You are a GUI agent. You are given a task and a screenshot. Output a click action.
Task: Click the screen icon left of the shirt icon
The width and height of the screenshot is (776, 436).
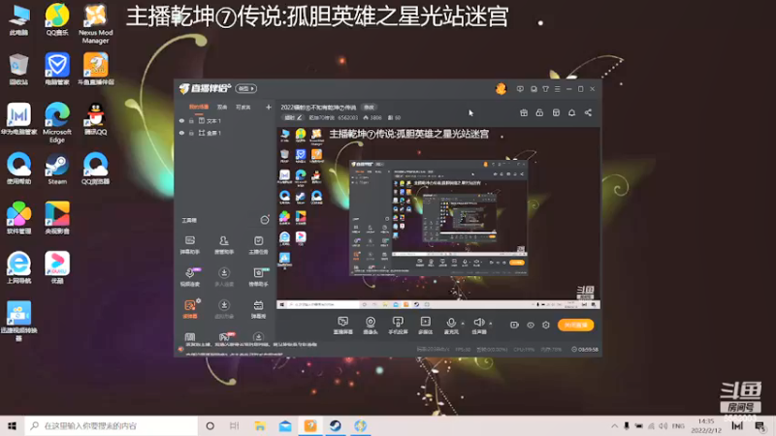point(533,89)
